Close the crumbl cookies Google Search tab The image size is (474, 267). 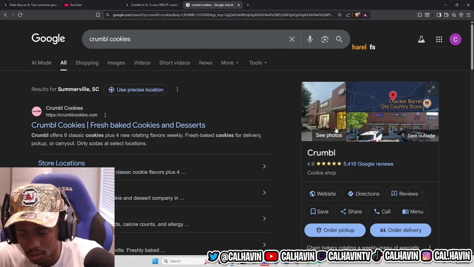coord(238,5)
